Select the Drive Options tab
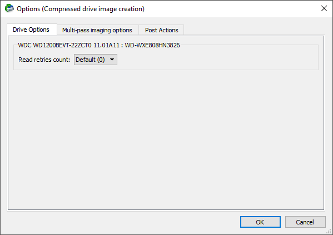 (x=32, y=30)
